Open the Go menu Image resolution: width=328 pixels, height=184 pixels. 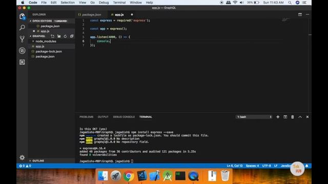(x=92, y=3)
